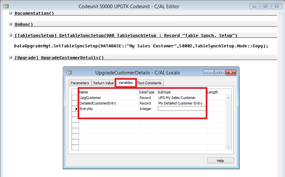285x177 pixels.
Task: Collapse the UpgradeCustomerDetails function section
Action: 11,57
